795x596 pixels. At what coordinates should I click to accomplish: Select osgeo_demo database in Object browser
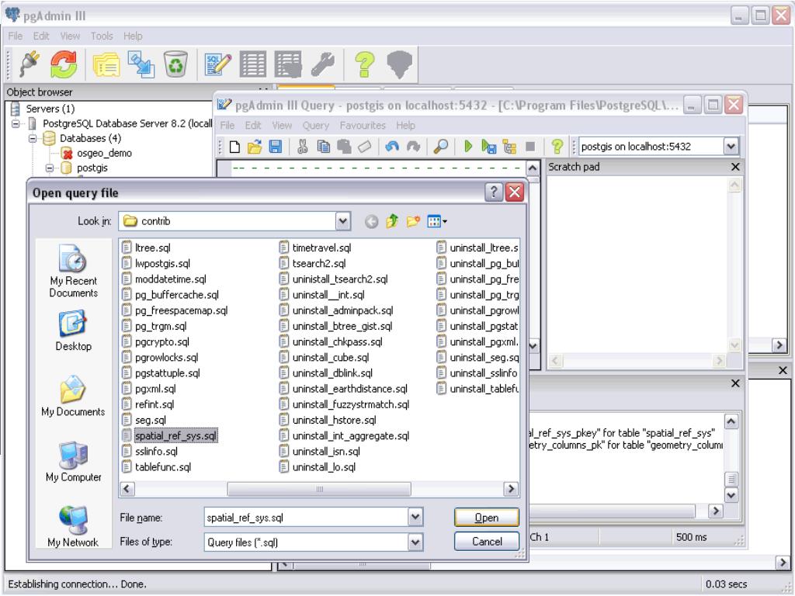point(96,153)
